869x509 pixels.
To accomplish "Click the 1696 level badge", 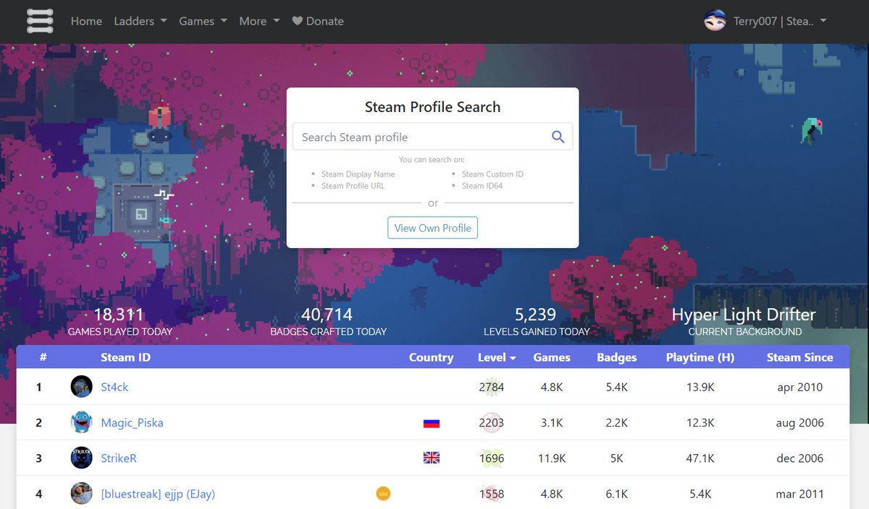I will point(492,458).
